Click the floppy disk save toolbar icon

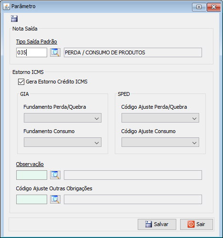(14, 19)
